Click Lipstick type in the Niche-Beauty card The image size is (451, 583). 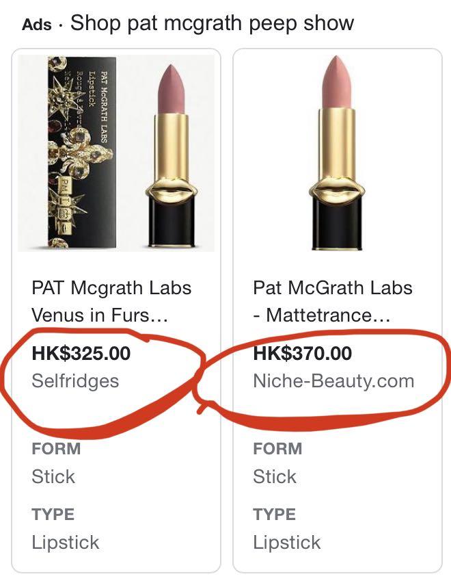tap(286, 542)
